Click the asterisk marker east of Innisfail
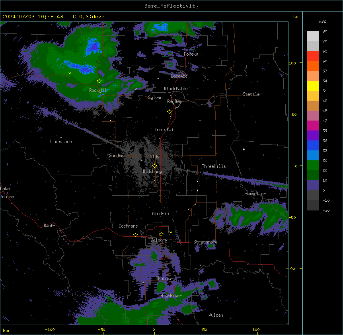 pos(200,121)
